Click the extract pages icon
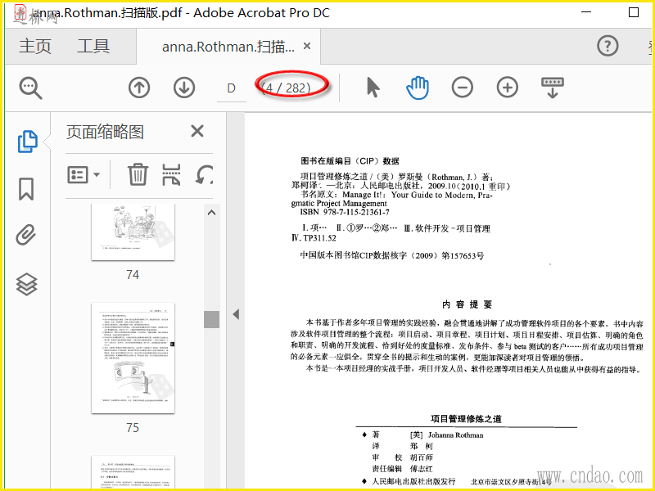The width and height of the screenshot is (655, 491). pyautogui.click(x=171, y=174)
